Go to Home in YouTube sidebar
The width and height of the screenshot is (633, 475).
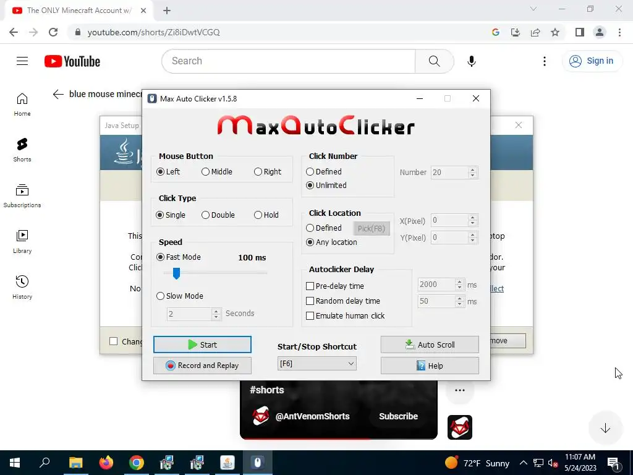22,105
